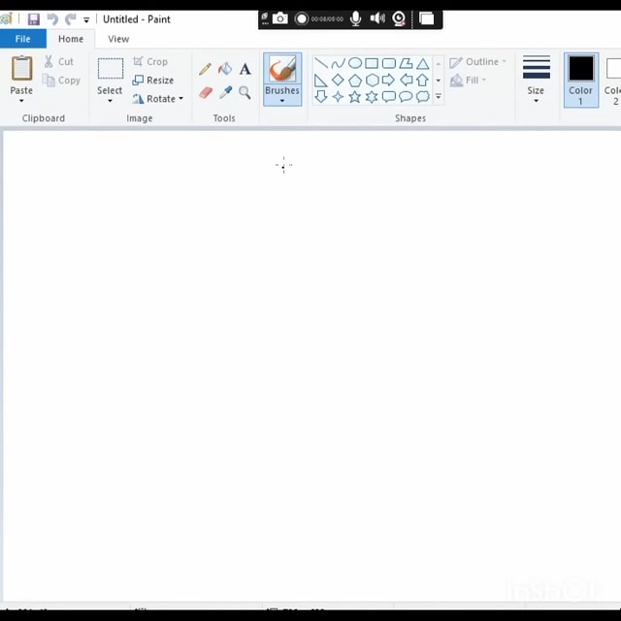Click the Save icon in title bar
The height and width of the screenshot is (621, 621).
point(33,19)
